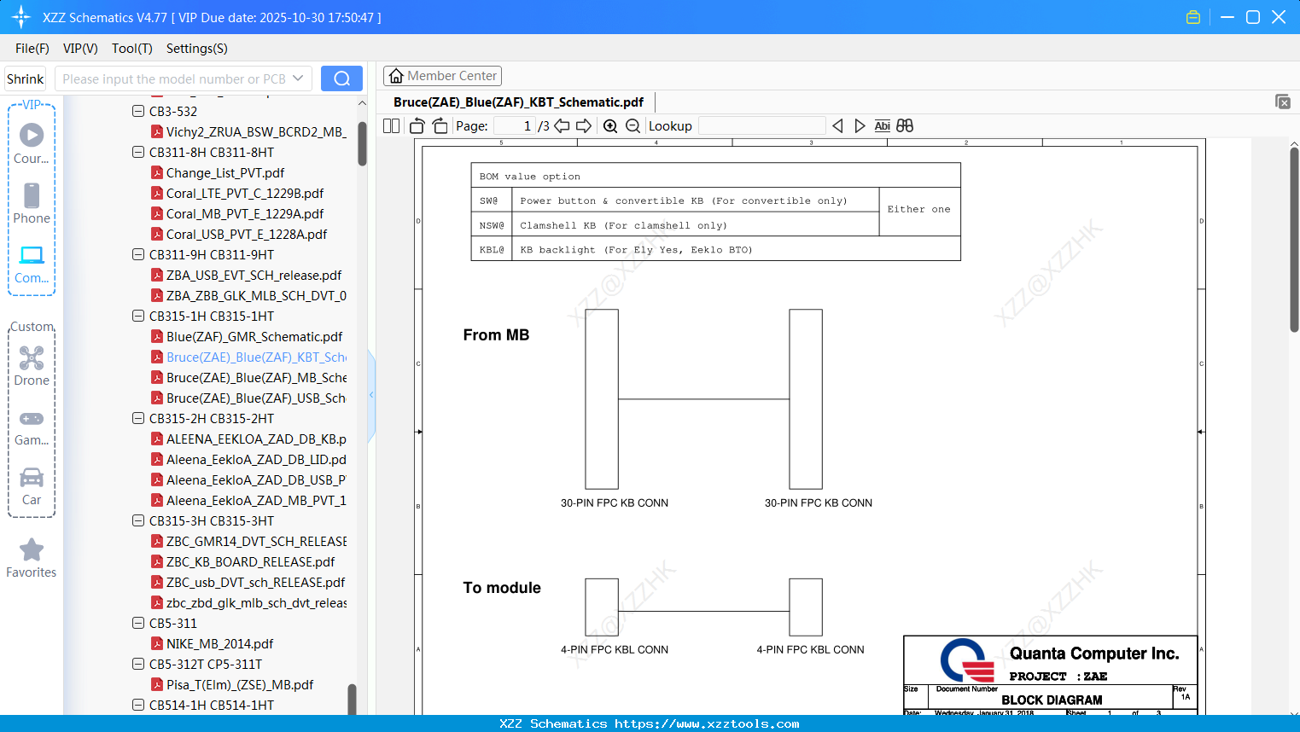Collapse the CB315-1H CB315-1HT folder

[x=138, y=316]
